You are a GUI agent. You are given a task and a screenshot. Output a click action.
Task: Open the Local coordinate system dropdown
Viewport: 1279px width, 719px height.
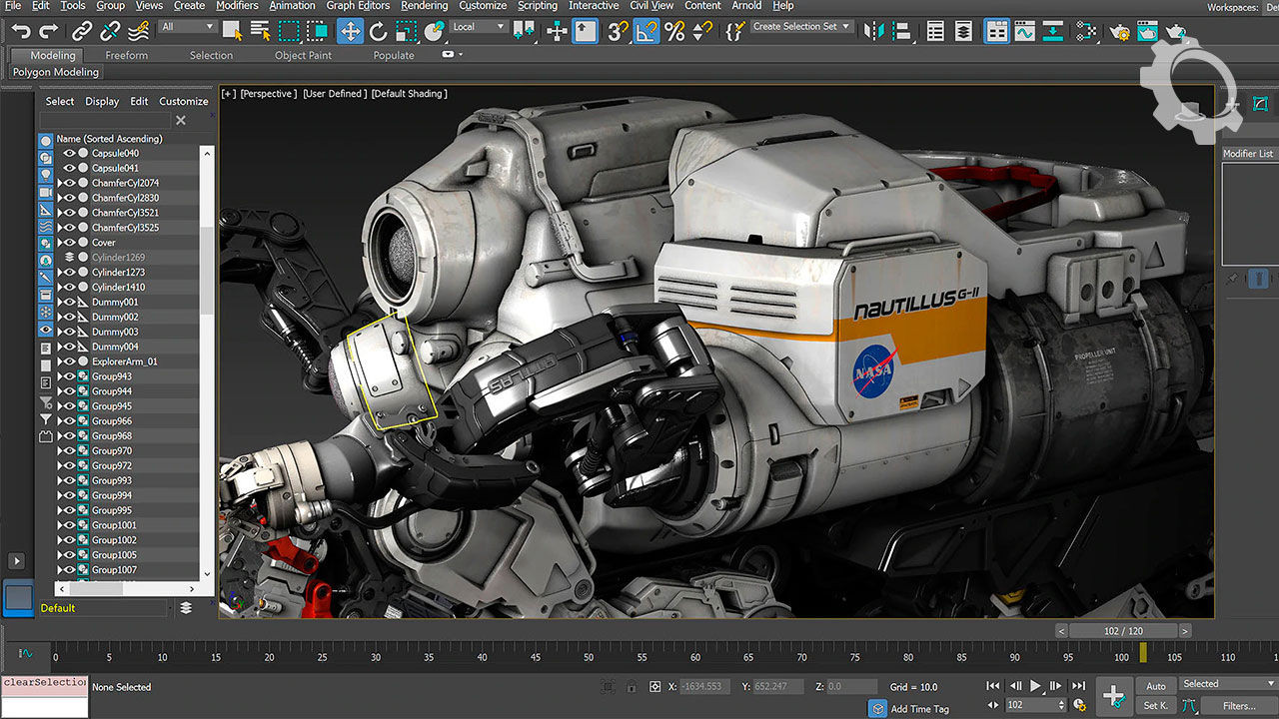[478, 27]
